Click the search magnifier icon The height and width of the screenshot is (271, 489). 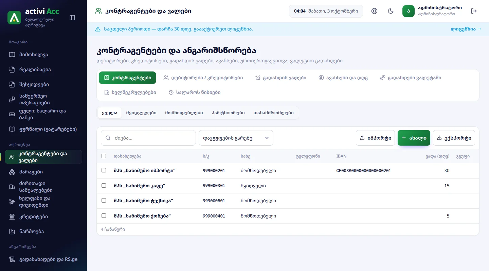[x=108, y=138]
